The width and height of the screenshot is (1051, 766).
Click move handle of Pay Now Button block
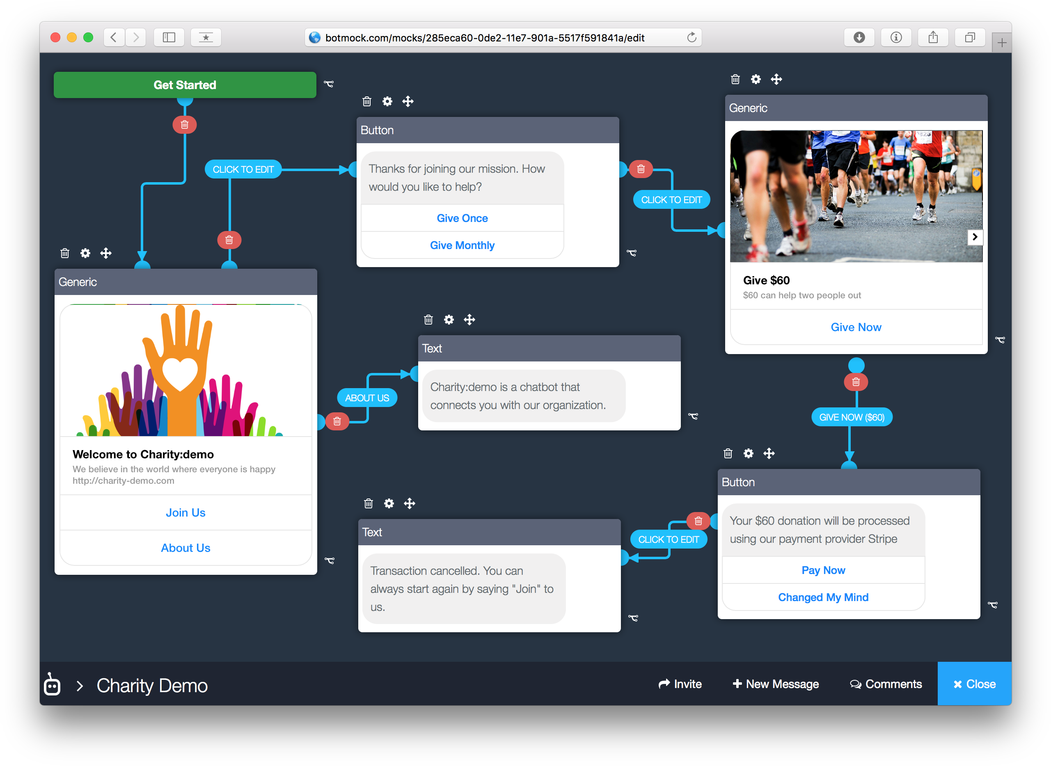tap(769, 453)
